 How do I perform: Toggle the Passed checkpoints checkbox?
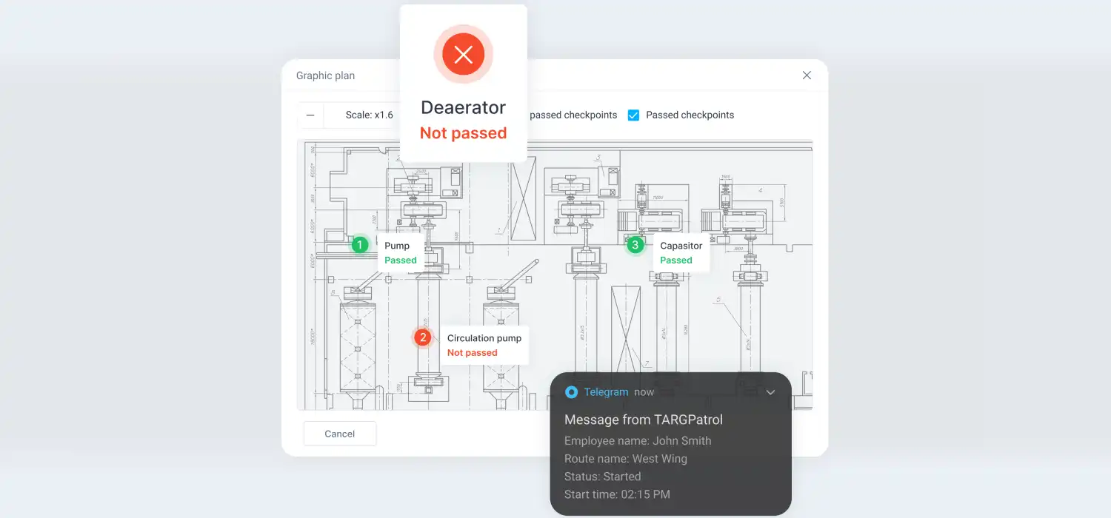[x=633, y=115]
